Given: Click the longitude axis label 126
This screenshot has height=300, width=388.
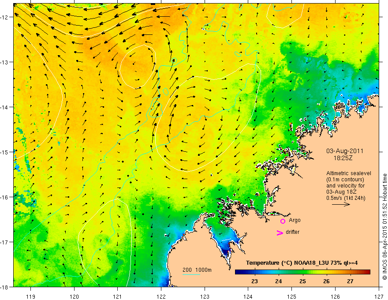Looking at the screenshot, I should (x=335, y=296).
